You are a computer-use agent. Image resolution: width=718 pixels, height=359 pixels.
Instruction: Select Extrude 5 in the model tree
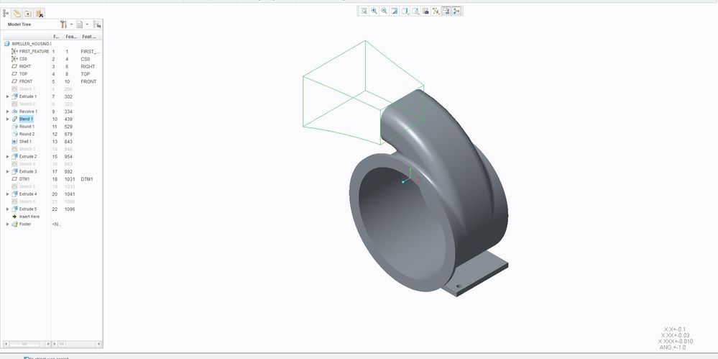[27, 209]
